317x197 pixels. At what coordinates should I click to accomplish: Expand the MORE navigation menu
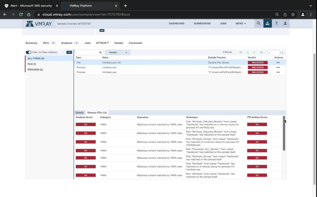(x=241, y=24)
